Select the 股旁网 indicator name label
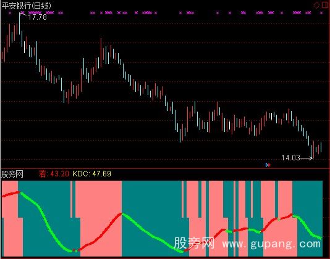Viewport: 330px width, 259px height. point(12,174)
